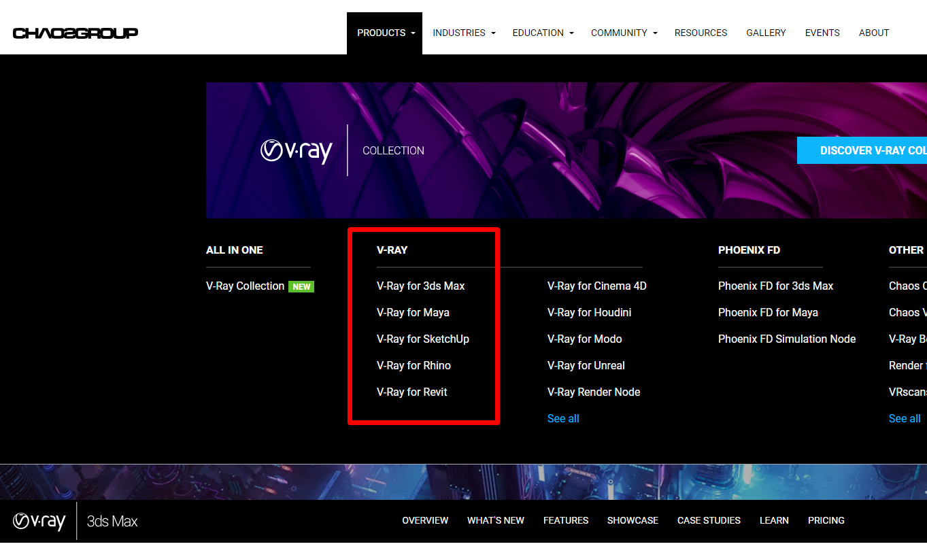This screenshot has width=927, height=557.
Task: Click the V-Ray logo in Collection banner
Action: coord(297,150)
